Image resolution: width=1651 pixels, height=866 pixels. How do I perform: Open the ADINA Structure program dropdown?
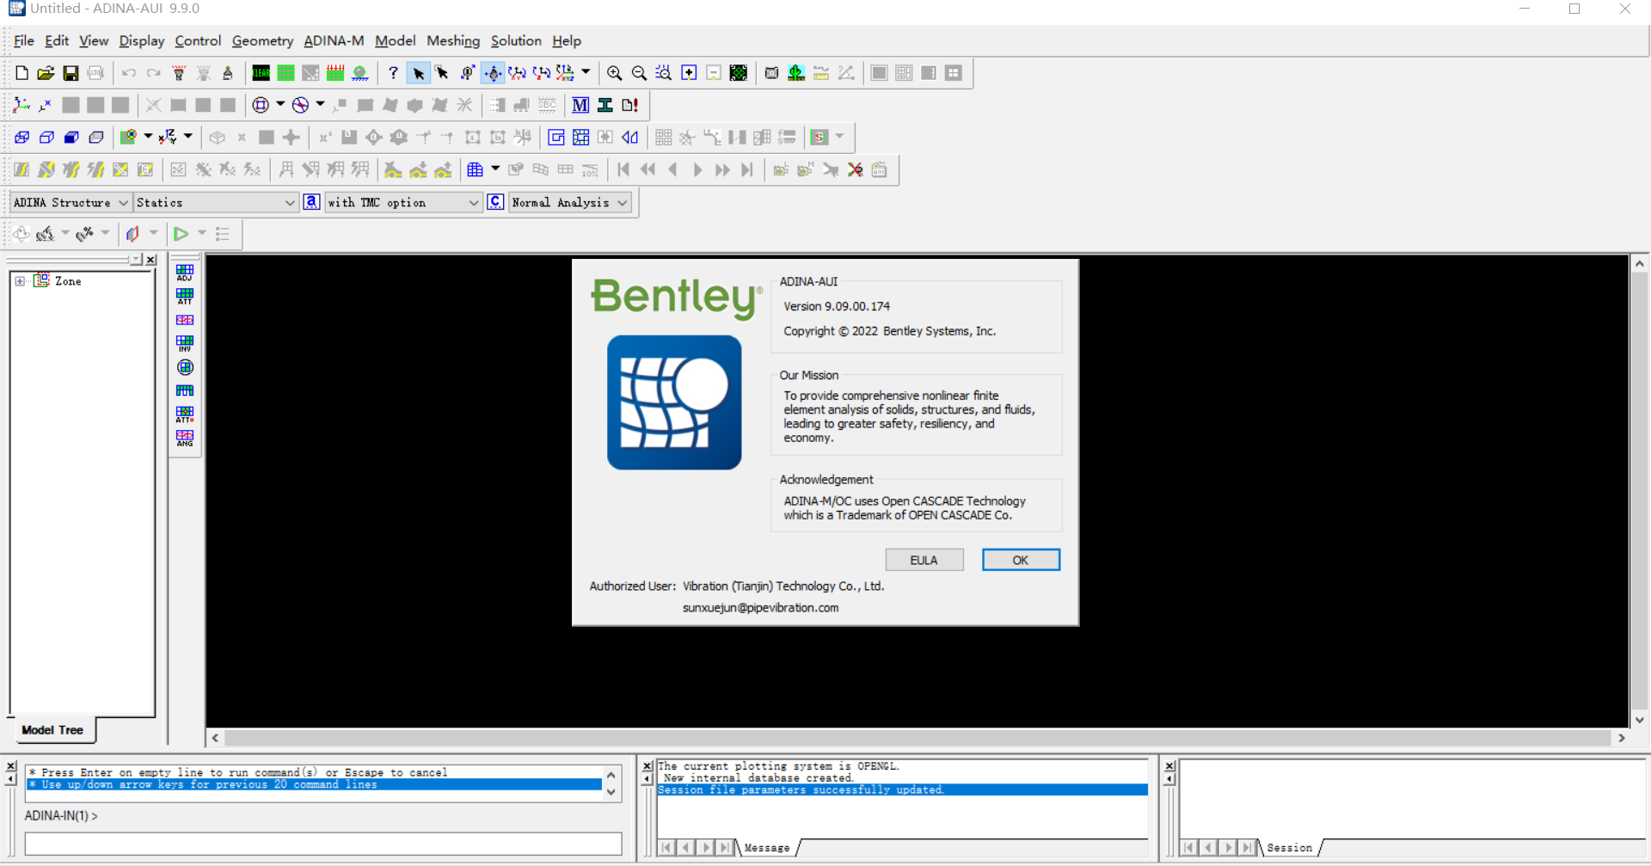coord(71,202)
